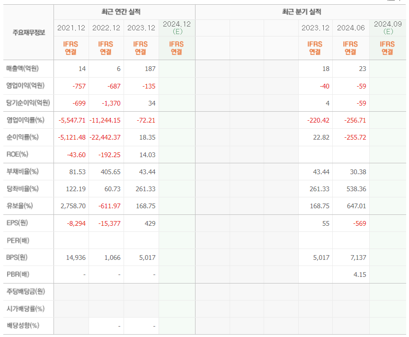Select the 최근 분기 실적 header
Viewport: 409px width, 337px height.
coord(302,12)
